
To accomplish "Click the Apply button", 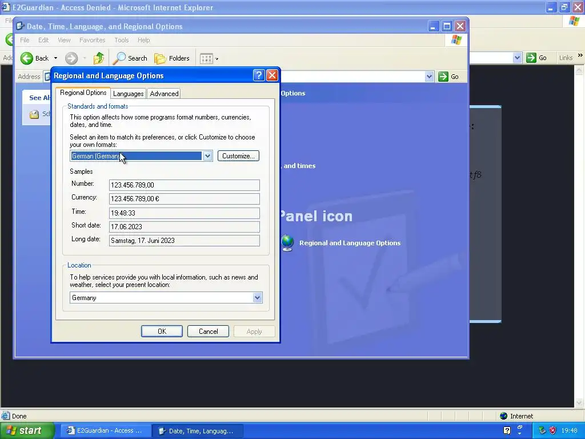I will click(254, 331).
